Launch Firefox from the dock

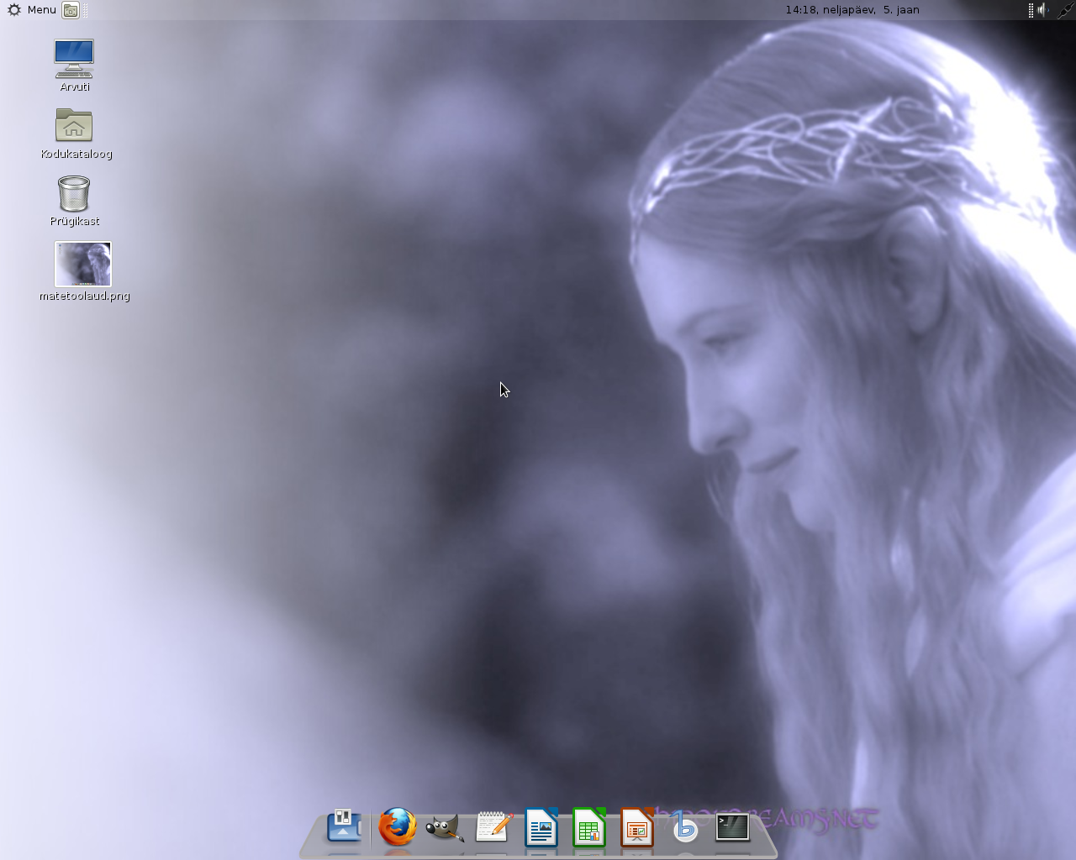[397, 826]
